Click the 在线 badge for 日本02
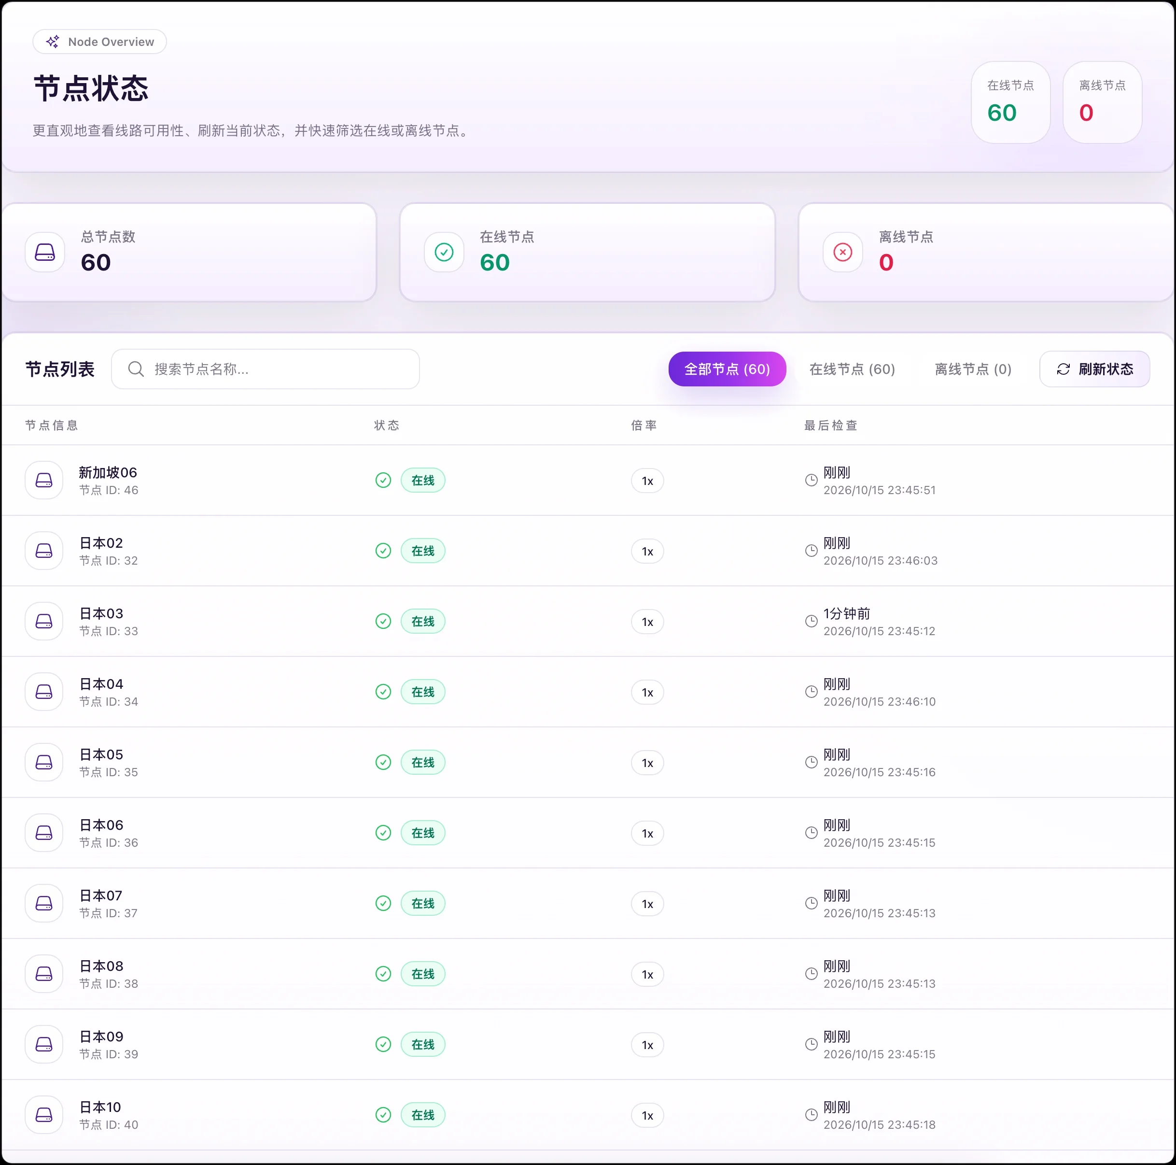1176x1165 pixels. 423,551
